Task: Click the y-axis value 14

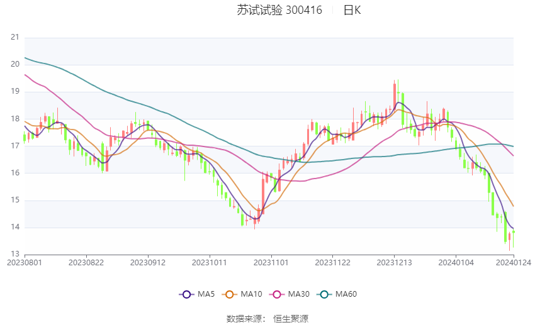Action: tap(15, 227)
